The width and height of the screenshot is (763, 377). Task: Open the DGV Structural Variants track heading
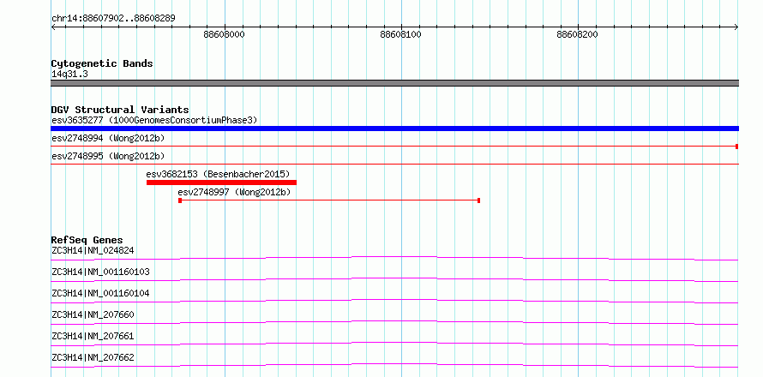tap(120, 110)
